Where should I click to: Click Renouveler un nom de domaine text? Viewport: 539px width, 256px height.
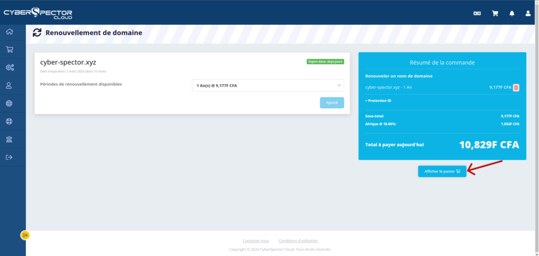click(x=399, y=76)
